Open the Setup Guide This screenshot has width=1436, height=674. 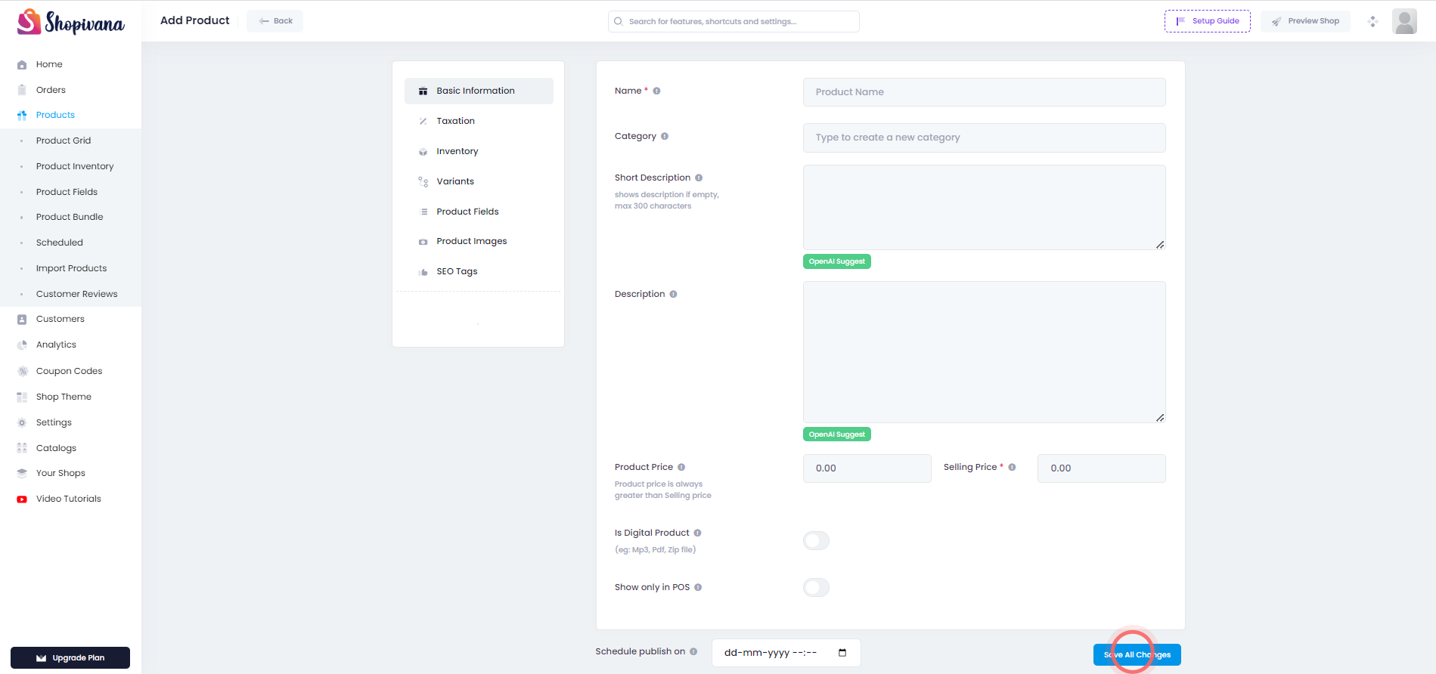click(x=1208, y=21)
